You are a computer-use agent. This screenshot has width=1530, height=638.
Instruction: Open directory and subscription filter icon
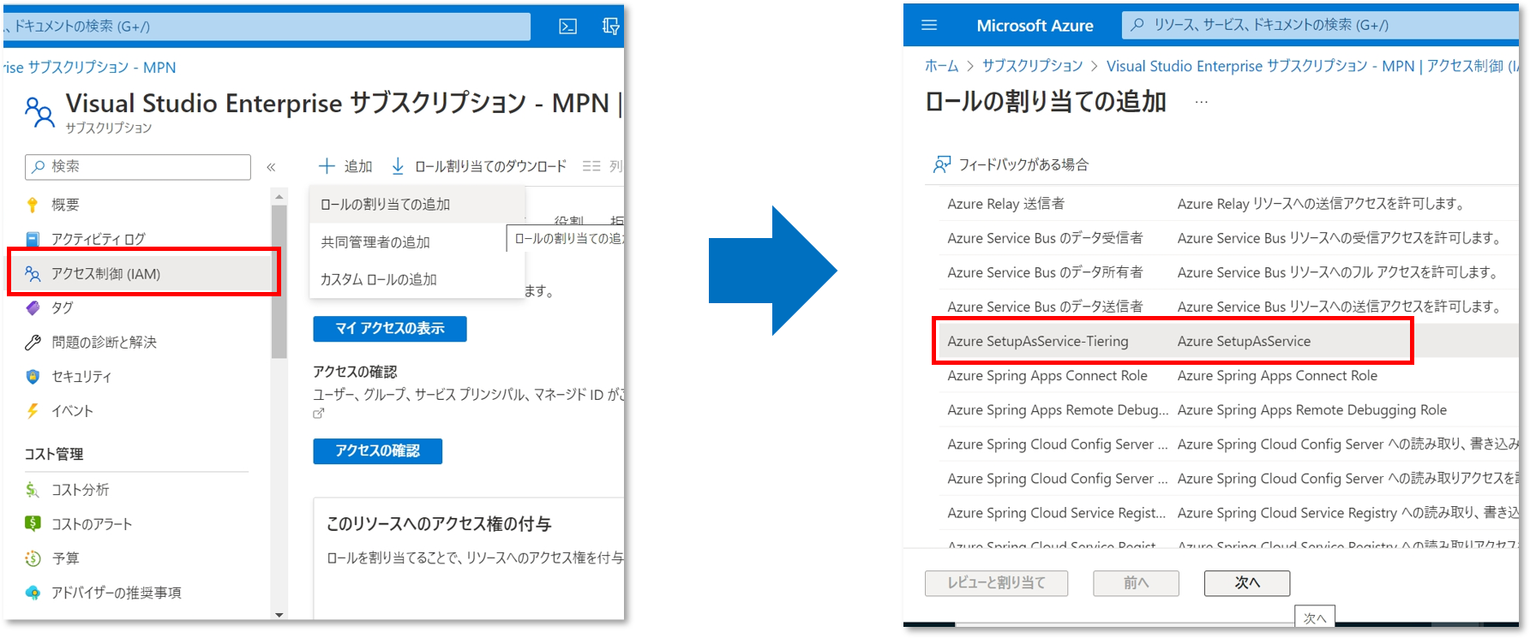click(610, 27)
